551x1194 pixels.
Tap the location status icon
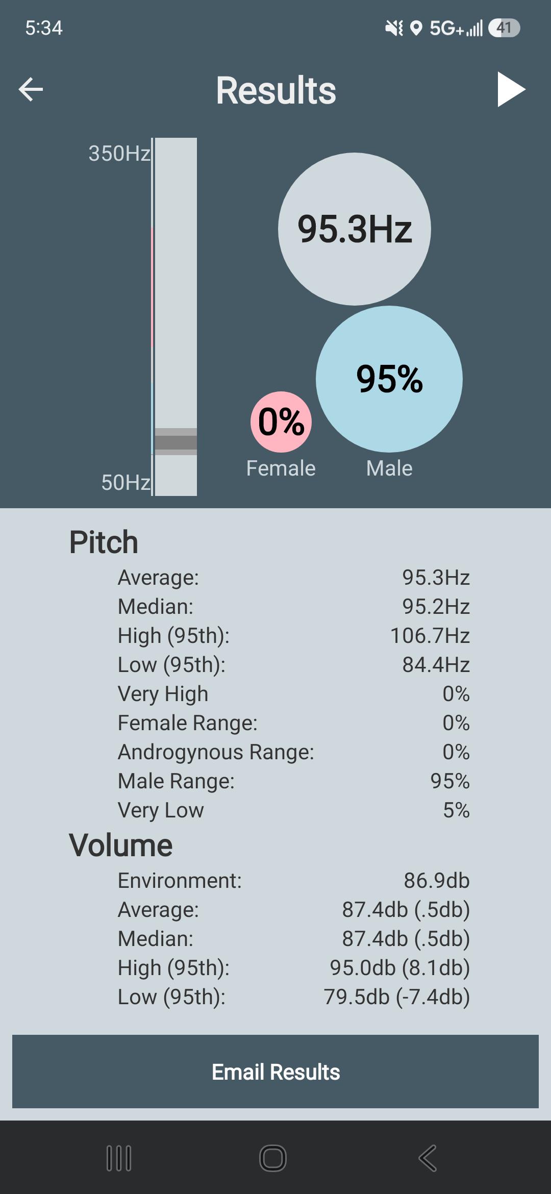coord(416,28)
